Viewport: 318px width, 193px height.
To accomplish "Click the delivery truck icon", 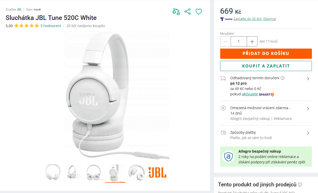I will [x=223, y=78].
